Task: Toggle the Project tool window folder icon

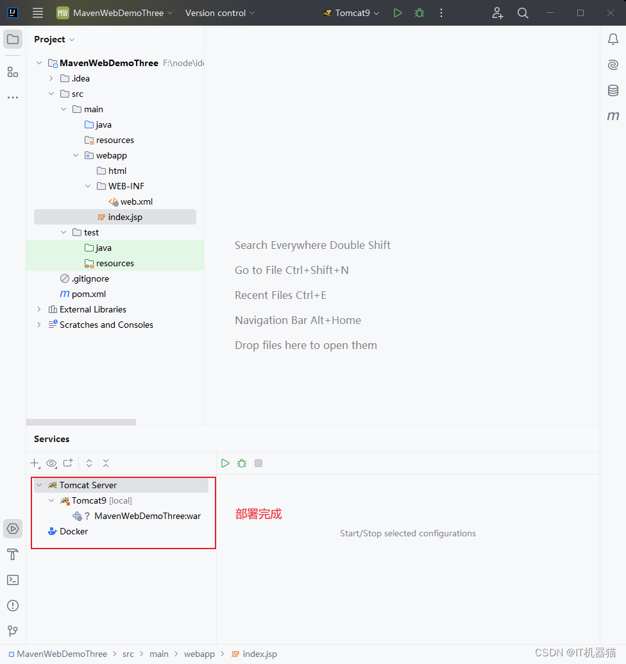Action: 13,39
